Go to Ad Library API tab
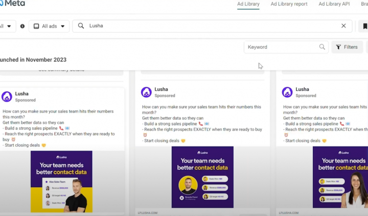 [x=334, y=4]
